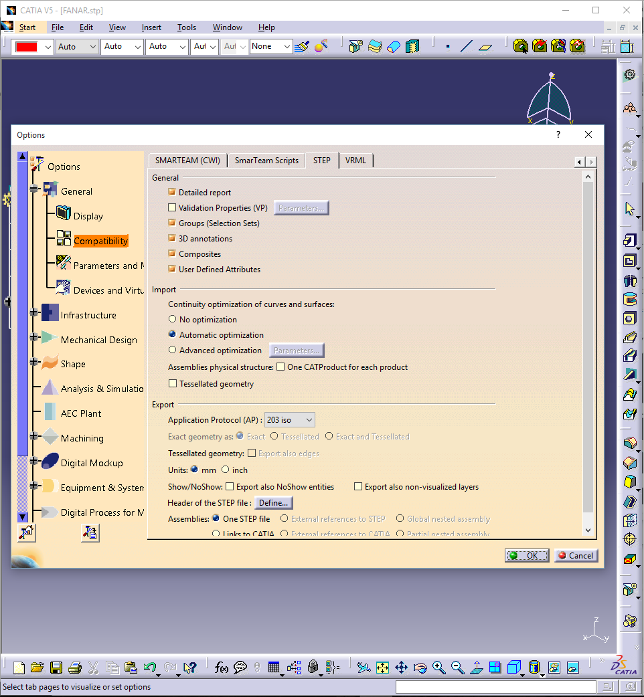Click the What's This help cursor icon
Image resolution: width=644 pixels, height=697 pixels.
190,667
